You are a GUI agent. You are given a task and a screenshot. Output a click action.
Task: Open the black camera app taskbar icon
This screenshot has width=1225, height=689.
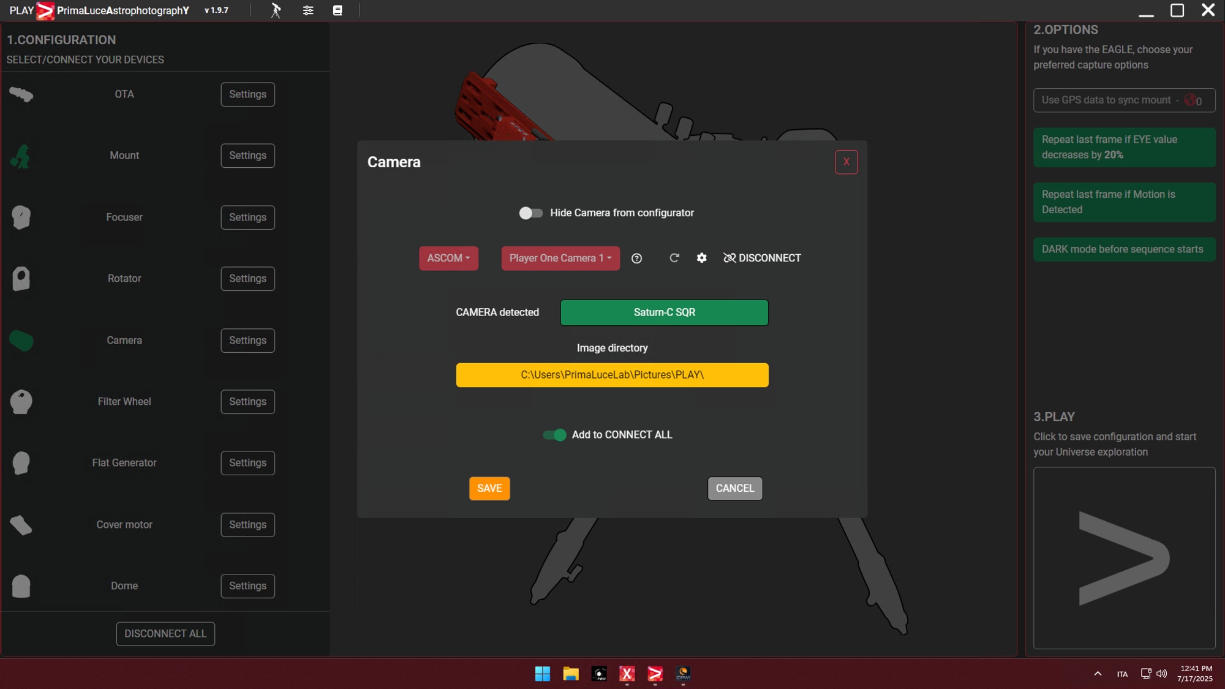pyautogui.click(x=599, y=674)
